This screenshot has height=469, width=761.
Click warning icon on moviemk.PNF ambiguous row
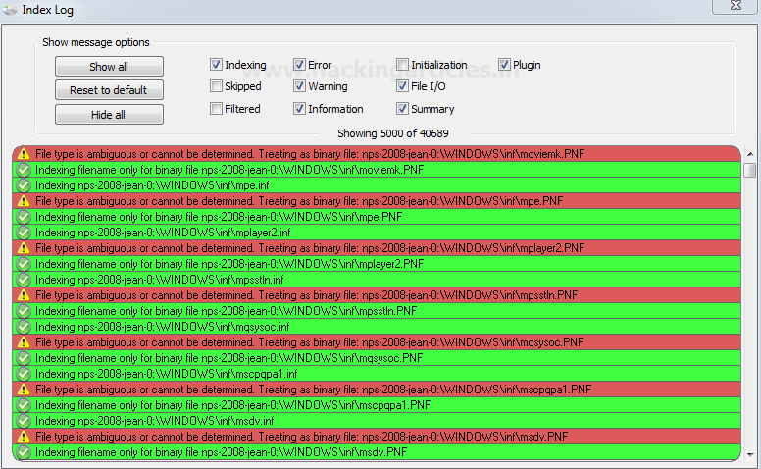24,154
